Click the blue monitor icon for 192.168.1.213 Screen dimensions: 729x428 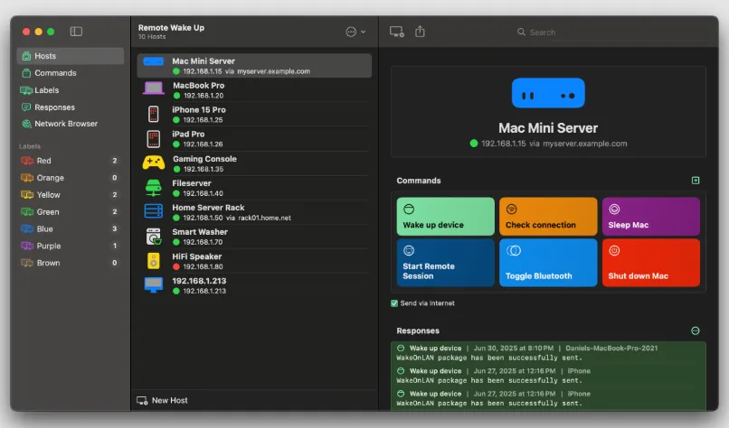pyautogui.click(x=154, y=285)
